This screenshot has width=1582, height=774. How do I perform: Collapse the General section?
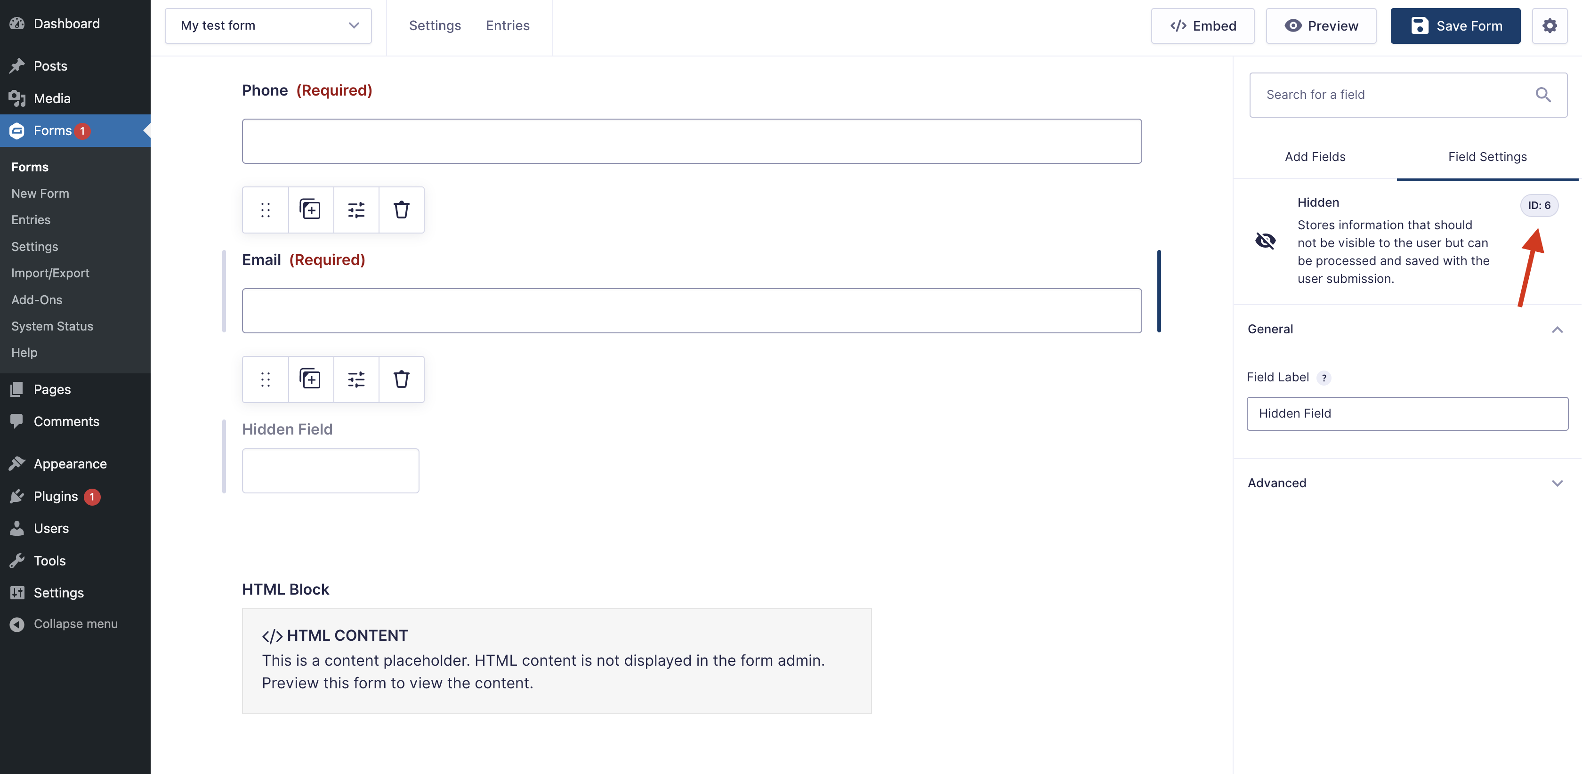pos(1557,330)
